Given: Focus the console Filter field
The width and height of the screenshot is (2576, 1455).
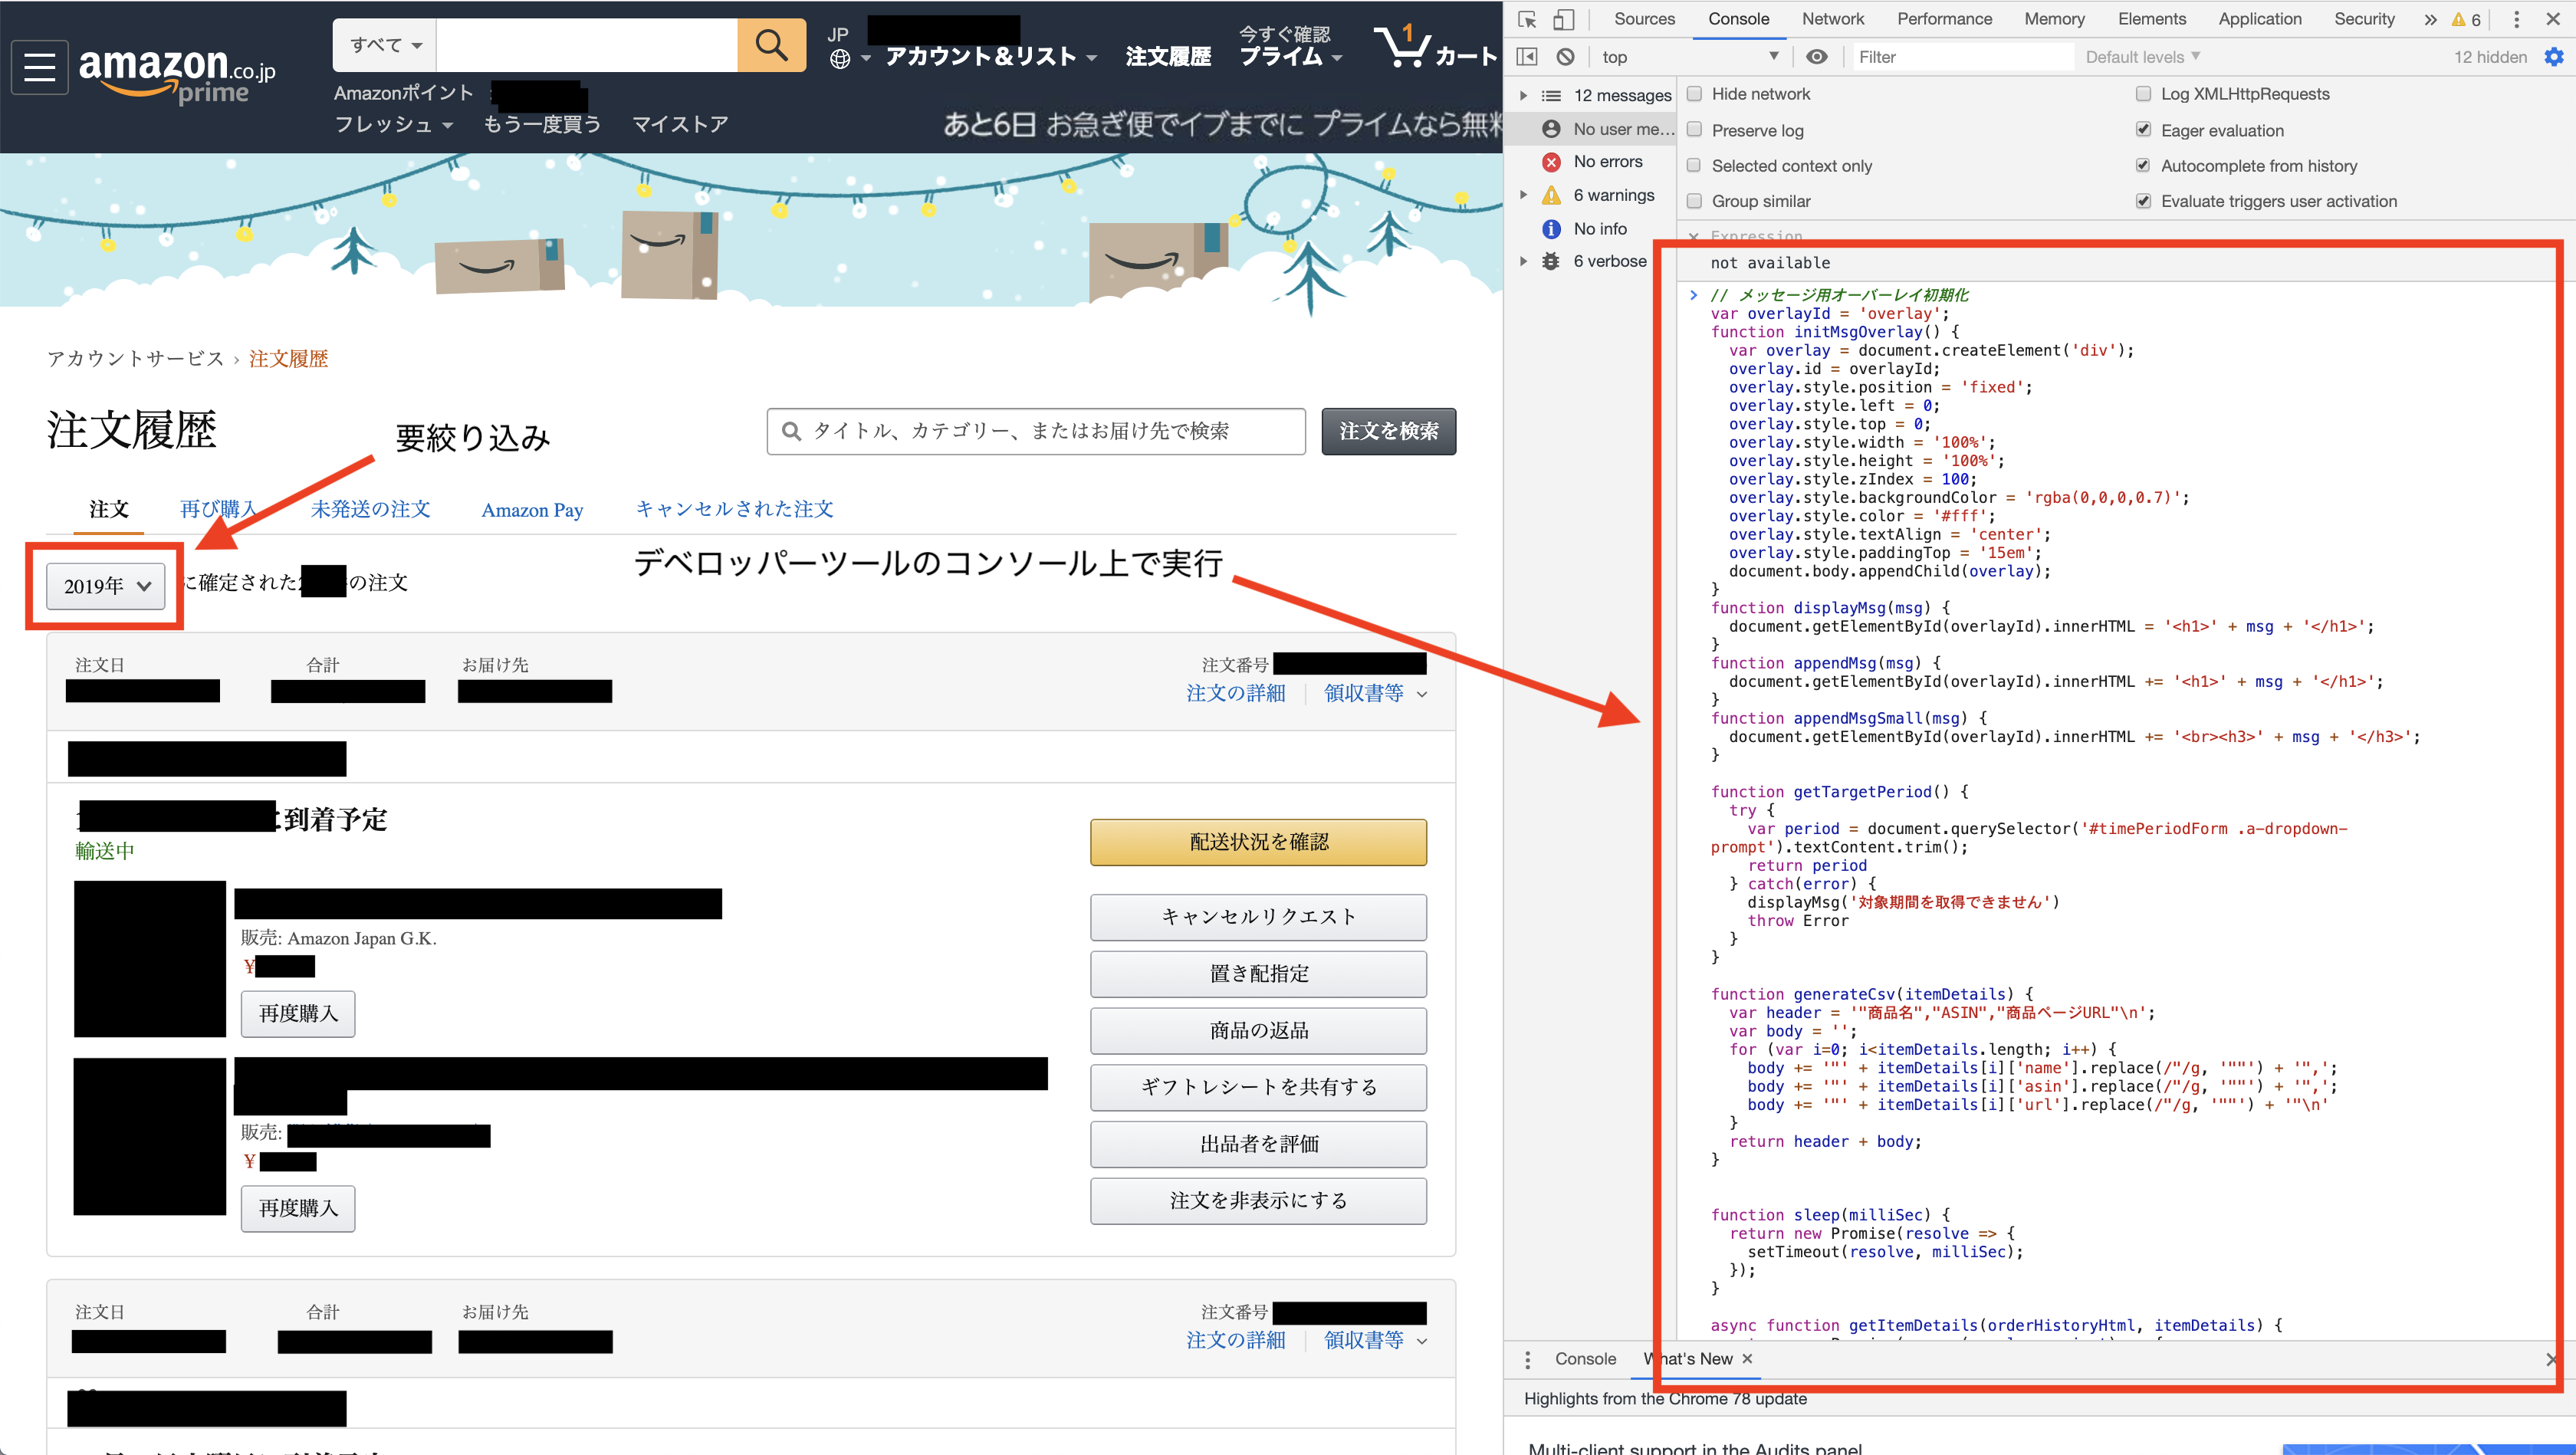Looking at the screenshot, I should point(1961,57).
